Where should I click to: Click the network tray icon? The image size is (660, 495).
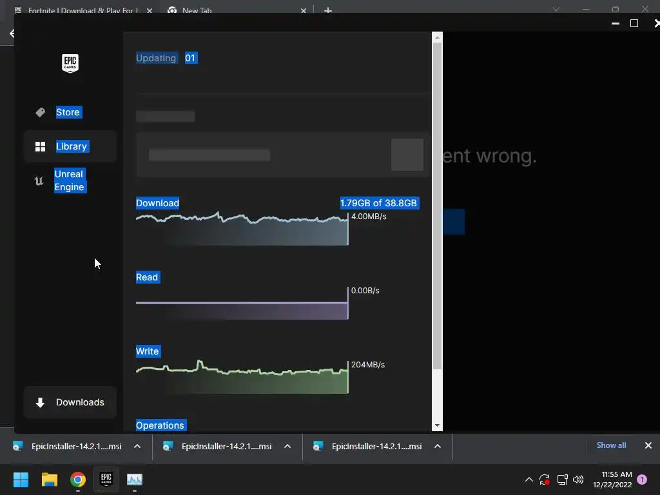click(562, 480)
